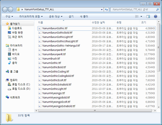162x125 pixels.
Task: Open the 문서 library
Action: click(x=12, y=50)
